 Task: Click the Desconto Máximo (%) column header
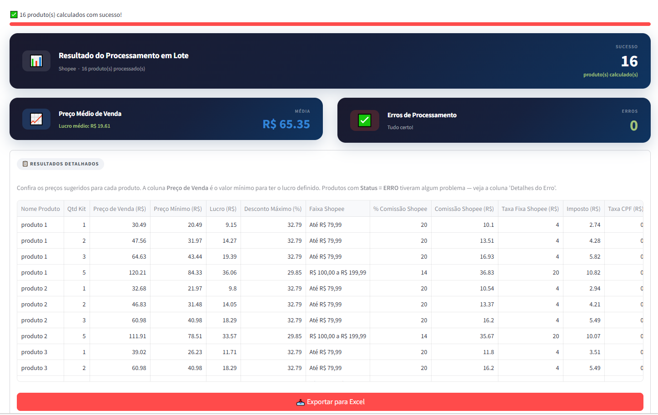(x=273, y=209)
